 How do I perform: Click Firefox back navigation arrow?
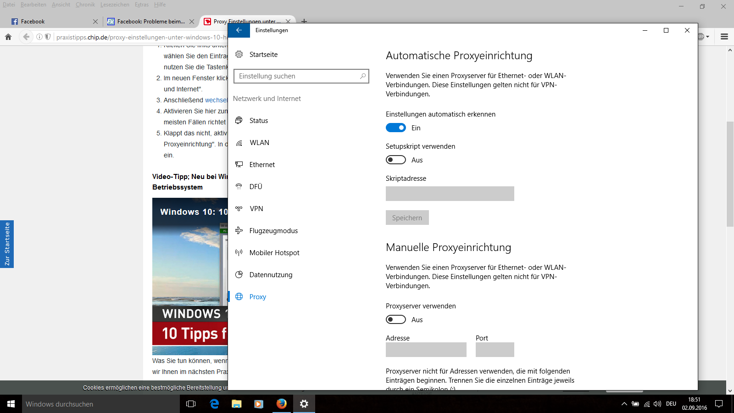coord(26,37)
